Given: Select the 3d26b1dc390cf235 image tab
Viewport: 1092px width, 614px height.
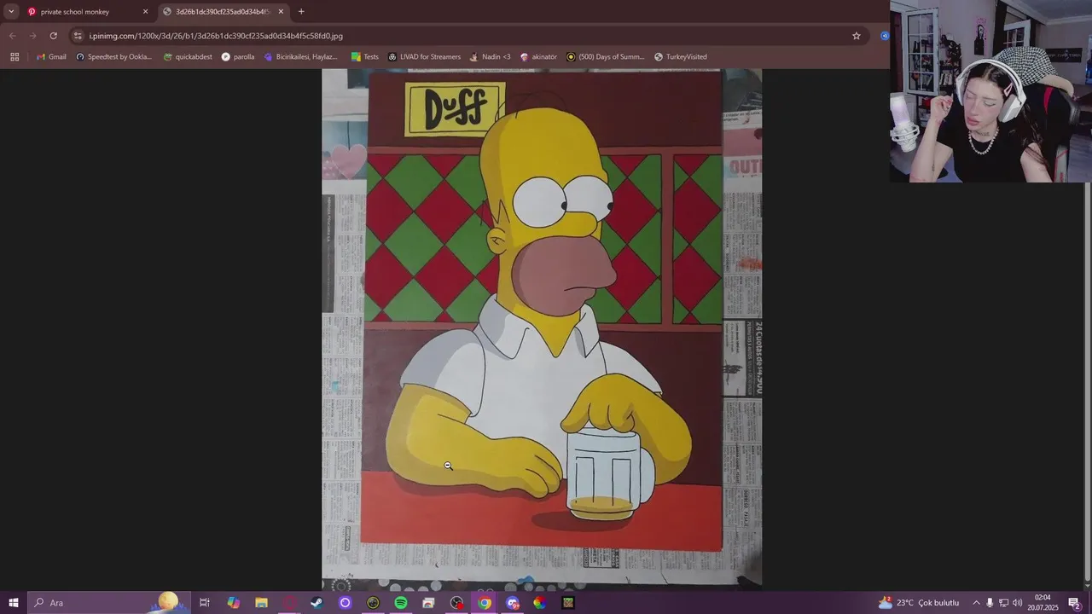Looking at the screenshot, I should pyautogui.click(x=223, y=12).
